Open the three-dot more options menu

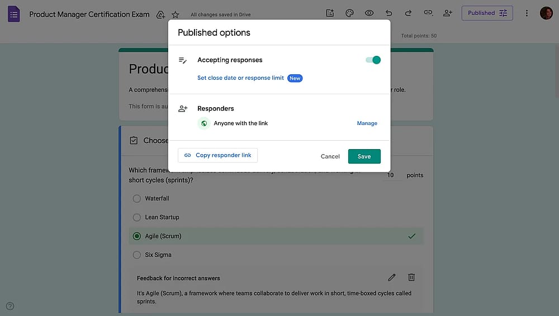tap(527, 13)
